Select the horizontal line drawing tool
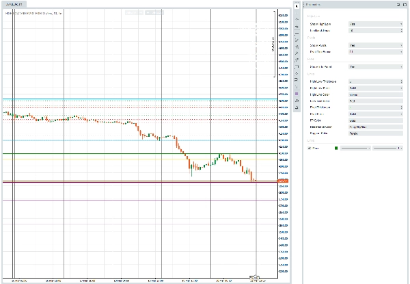Image resolution: width=410 pixels, height=284 pixels. point(297,34)
